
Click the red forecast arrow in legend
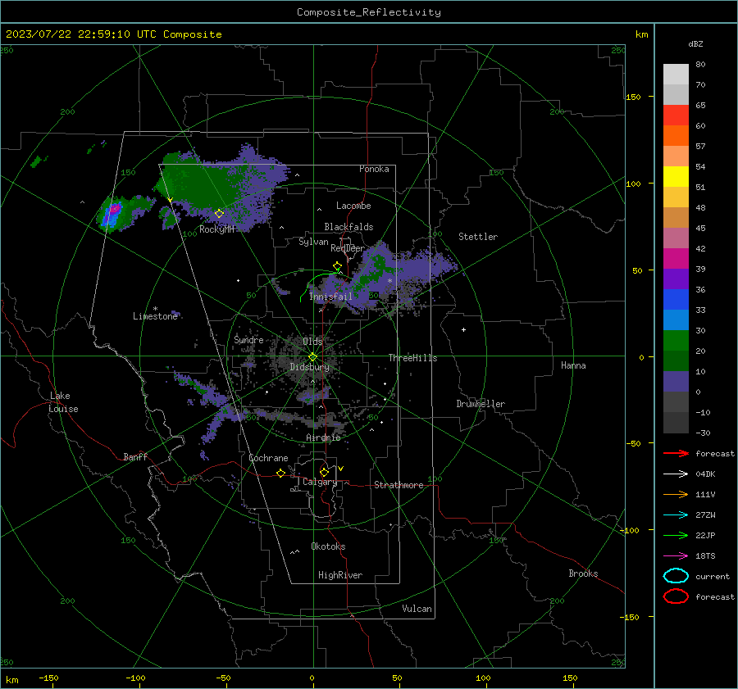coord(676,453)
